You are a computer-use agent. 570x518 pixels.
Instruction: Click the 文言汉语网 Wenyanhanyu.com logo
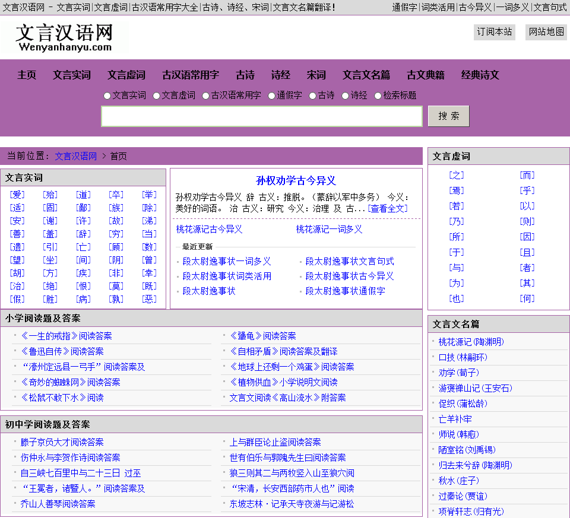click(x=64, y=38)
